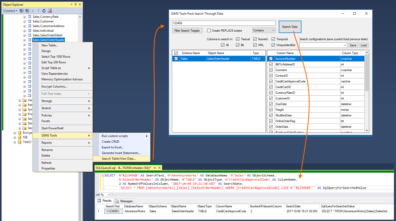Uncheck the AccountNumber column checkbox
The image size is (396, 221).
click(271, 59)
